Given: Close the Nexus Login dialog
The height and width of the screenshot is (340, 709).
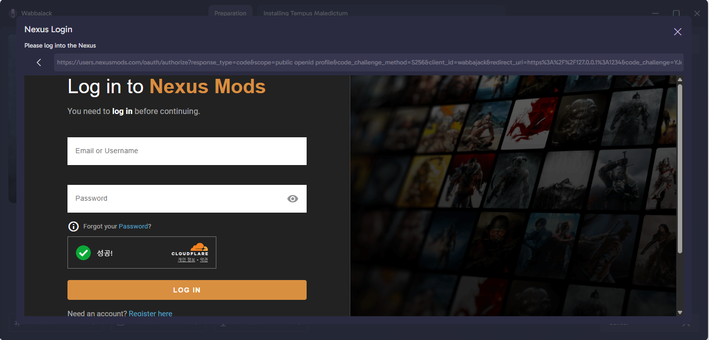Looking at the screenshot, I should click(677, 32).
